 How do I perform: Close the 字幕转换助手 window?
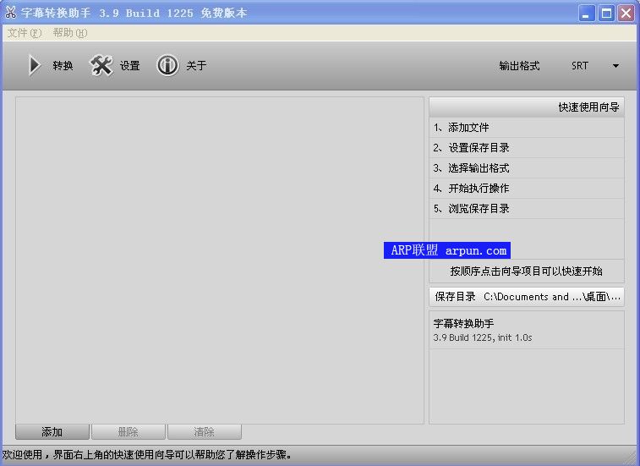pos(626,13)
